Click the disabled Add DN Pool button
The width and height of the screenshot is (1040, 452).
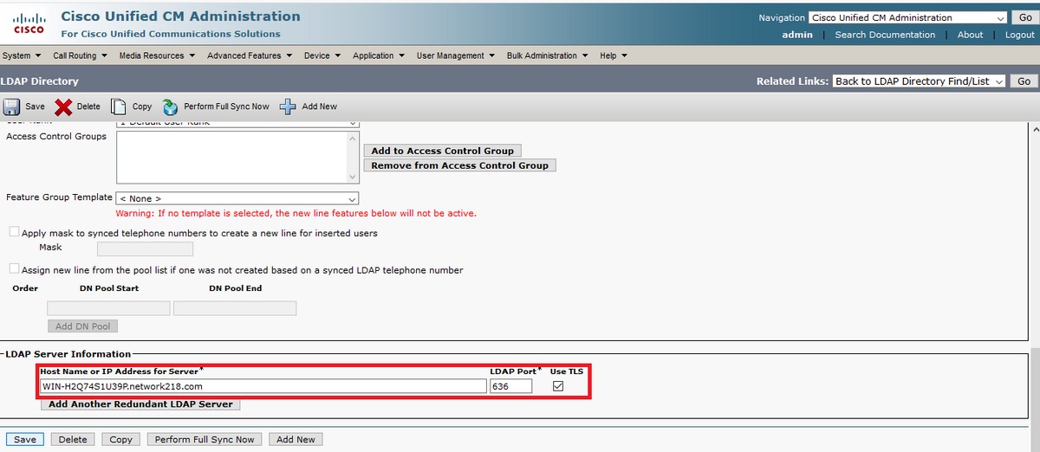pyautogui.click(x=82, y=326)
